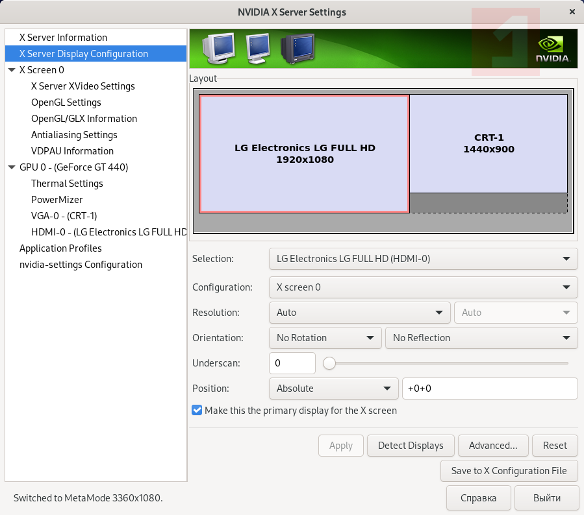Open nvidia-settings Configuration page
Image resolution: width=584 pixels, height=515 pixels.
click(x=95, y=265)
